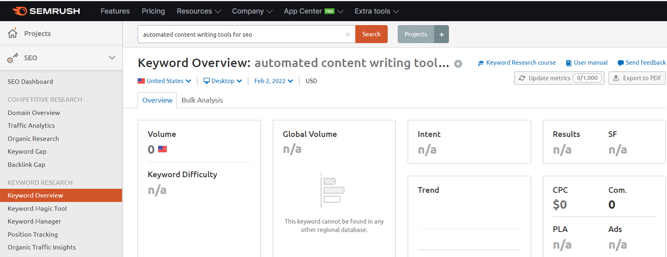The width and height of the screenshot is (667, 257).
Task: Collapse the SEO sidebar section
Action: (112, 58)
